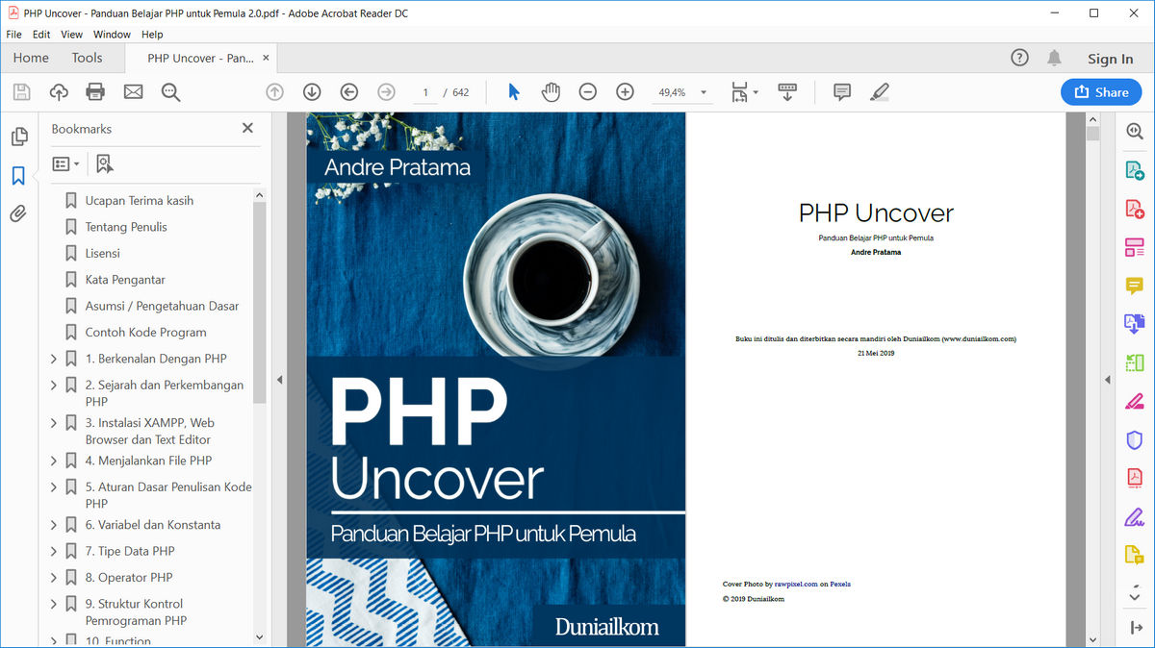Open the Attachments paperclip panel

tap(18, 213)
